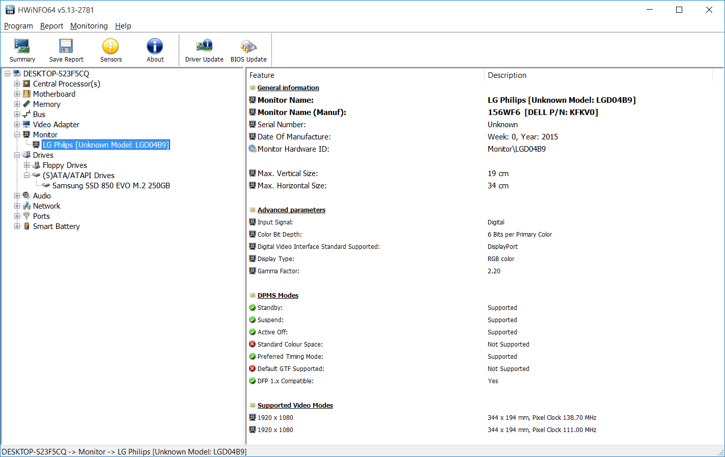
Task: Click the Gamma Factor 2.20 value
Action: tap(494, 271)
